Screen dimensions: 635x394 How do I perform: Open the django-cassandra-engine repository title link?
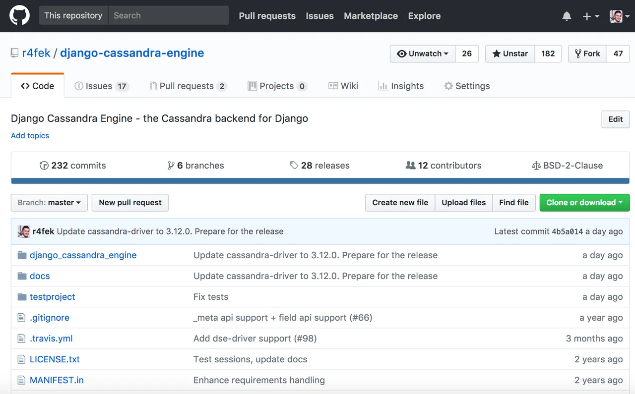pyautogui.click(x=132, y=53)
